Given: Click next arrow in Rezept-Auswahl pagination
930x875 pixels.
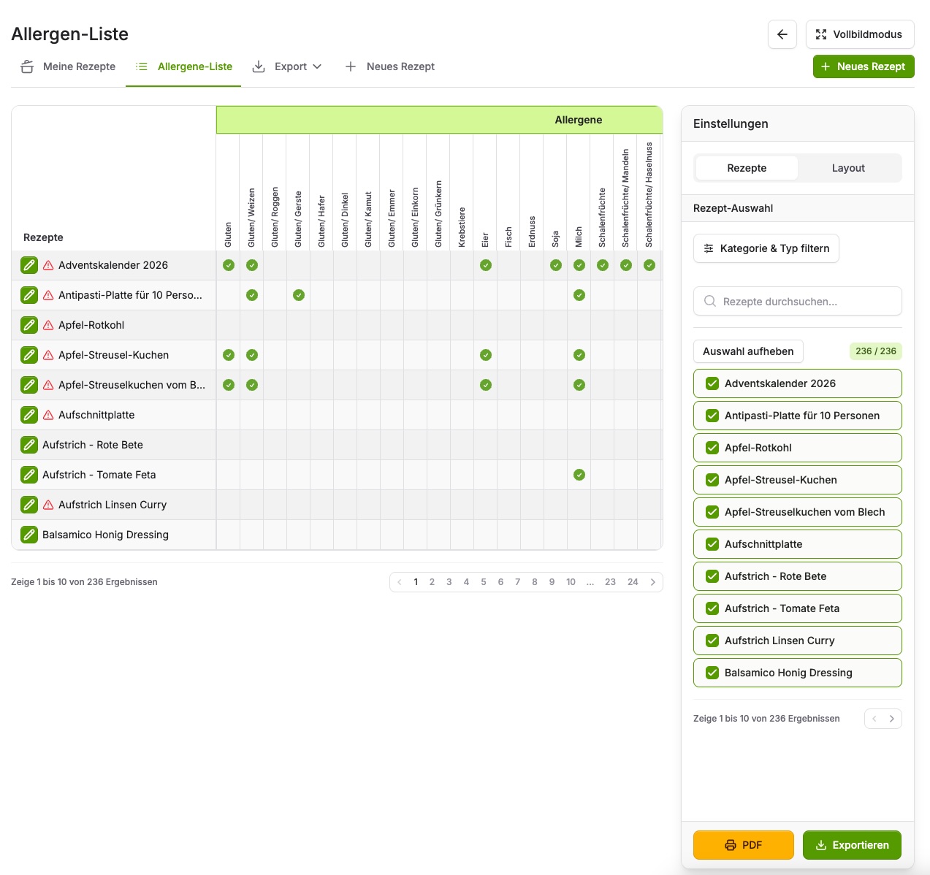Looking at the screenshot, I should (x=892, y=719).
